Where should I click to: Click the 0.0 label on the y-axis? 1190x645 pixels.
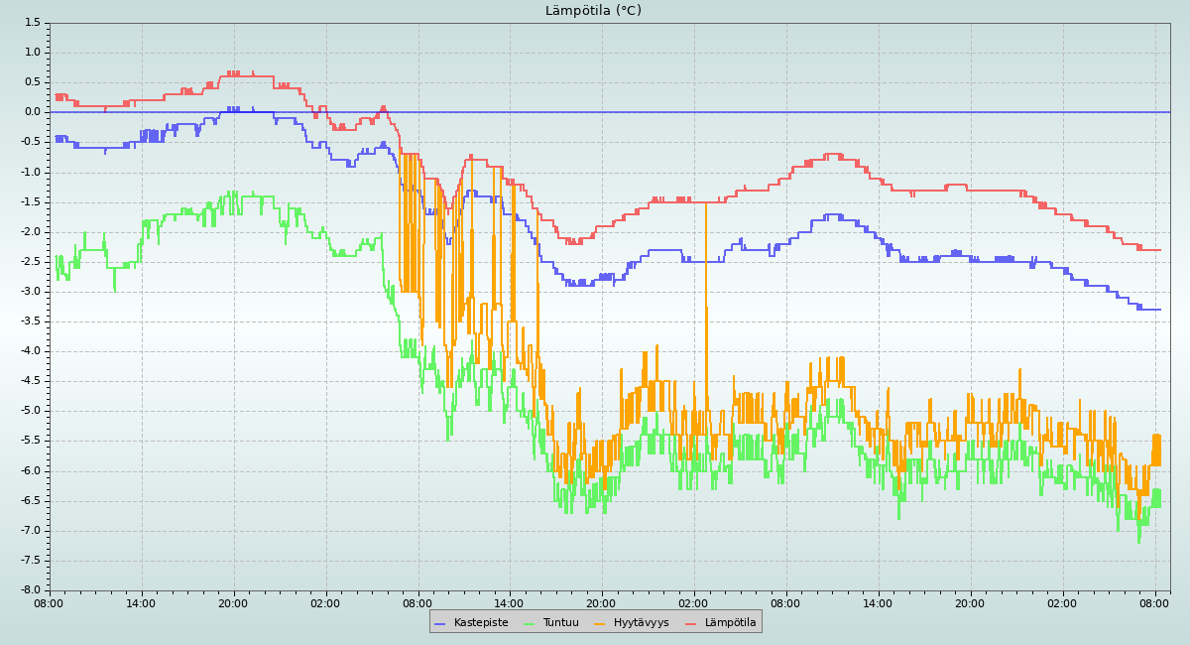click(x=32, y=112)
